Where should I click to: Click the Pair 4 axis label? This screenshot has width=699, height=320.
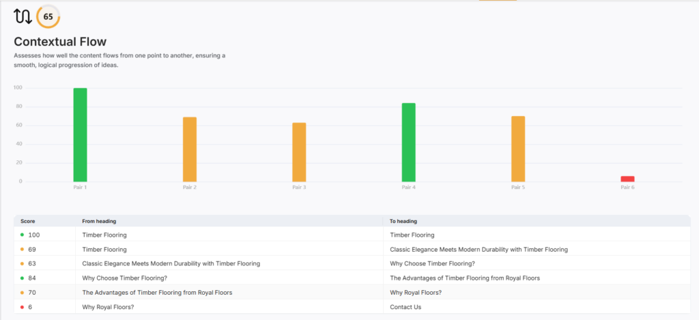(408, 188)
